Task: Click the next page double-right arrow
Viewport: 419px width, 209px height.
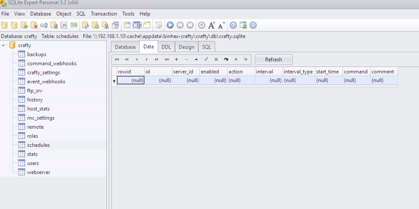Action: click(157, 59)
